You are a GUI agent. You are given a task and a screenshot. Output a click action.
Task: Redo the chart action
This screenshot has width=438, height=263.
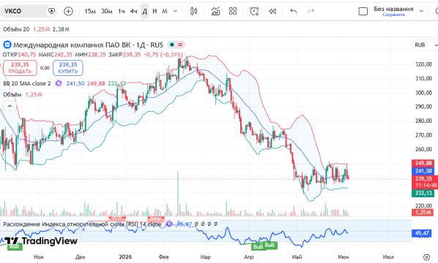311,11
